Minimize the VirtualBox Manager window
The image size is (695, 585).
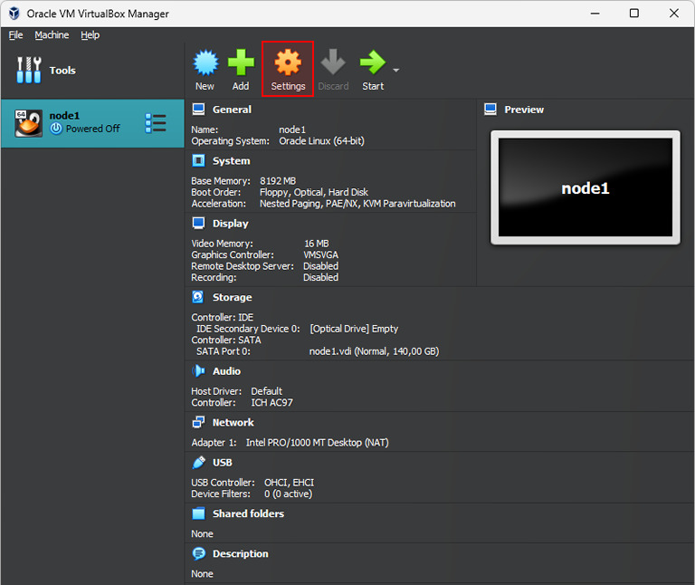595,14
